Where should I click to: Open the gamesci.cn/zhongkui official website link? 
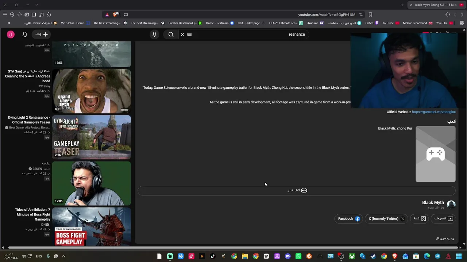pyautogui.click(x=433, y=112)
